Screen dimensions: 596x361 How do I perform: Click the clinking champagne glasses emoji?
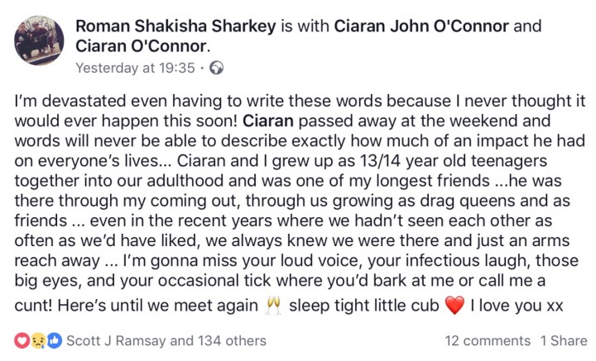pos(272,306)
